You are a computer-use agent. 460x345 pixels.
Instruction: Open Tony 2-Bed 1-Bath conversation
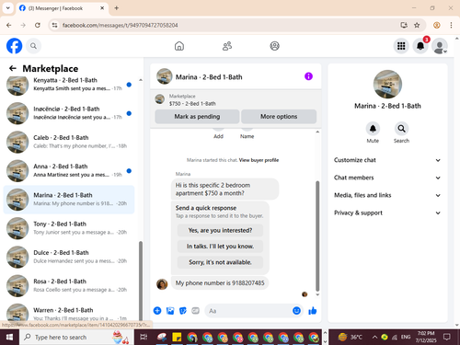tap(69, 228)
